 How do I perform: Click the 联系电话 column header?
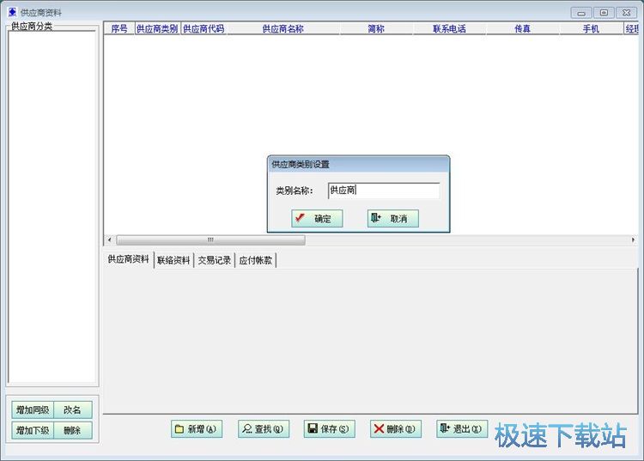(449, 28)
